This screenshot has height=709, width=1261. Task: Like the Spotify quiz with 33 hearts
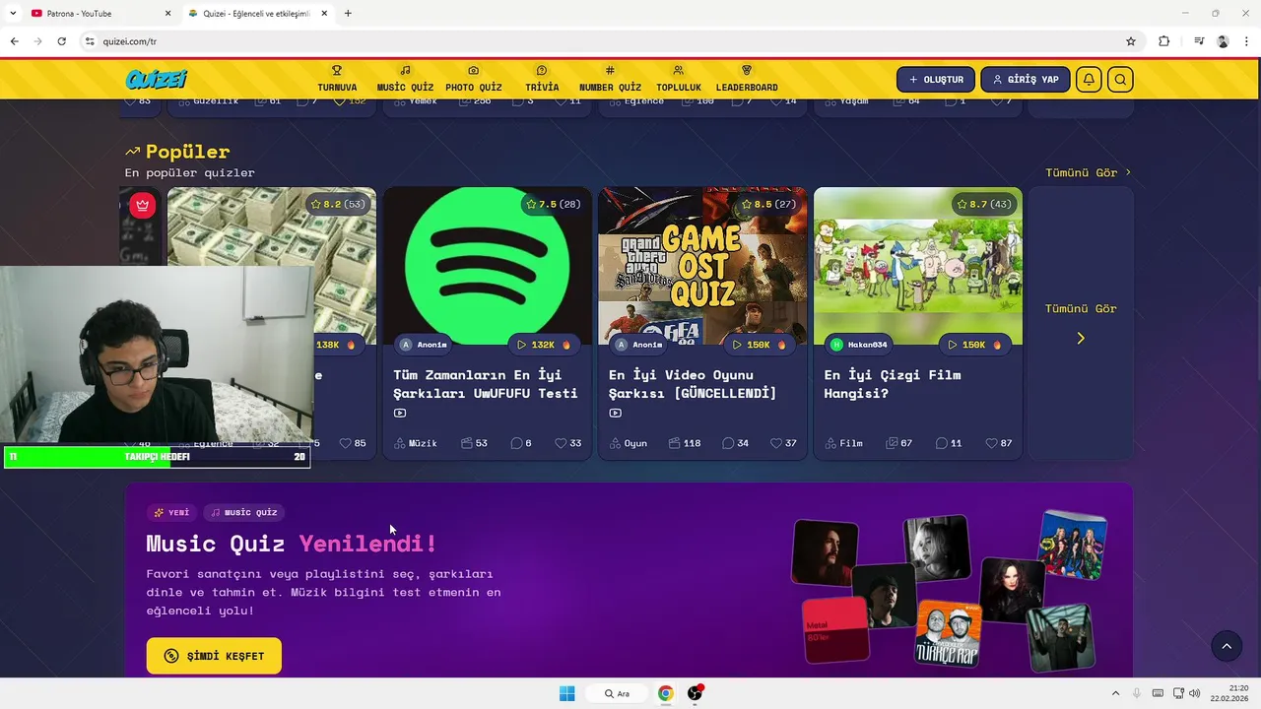click(x=567, y=443)
